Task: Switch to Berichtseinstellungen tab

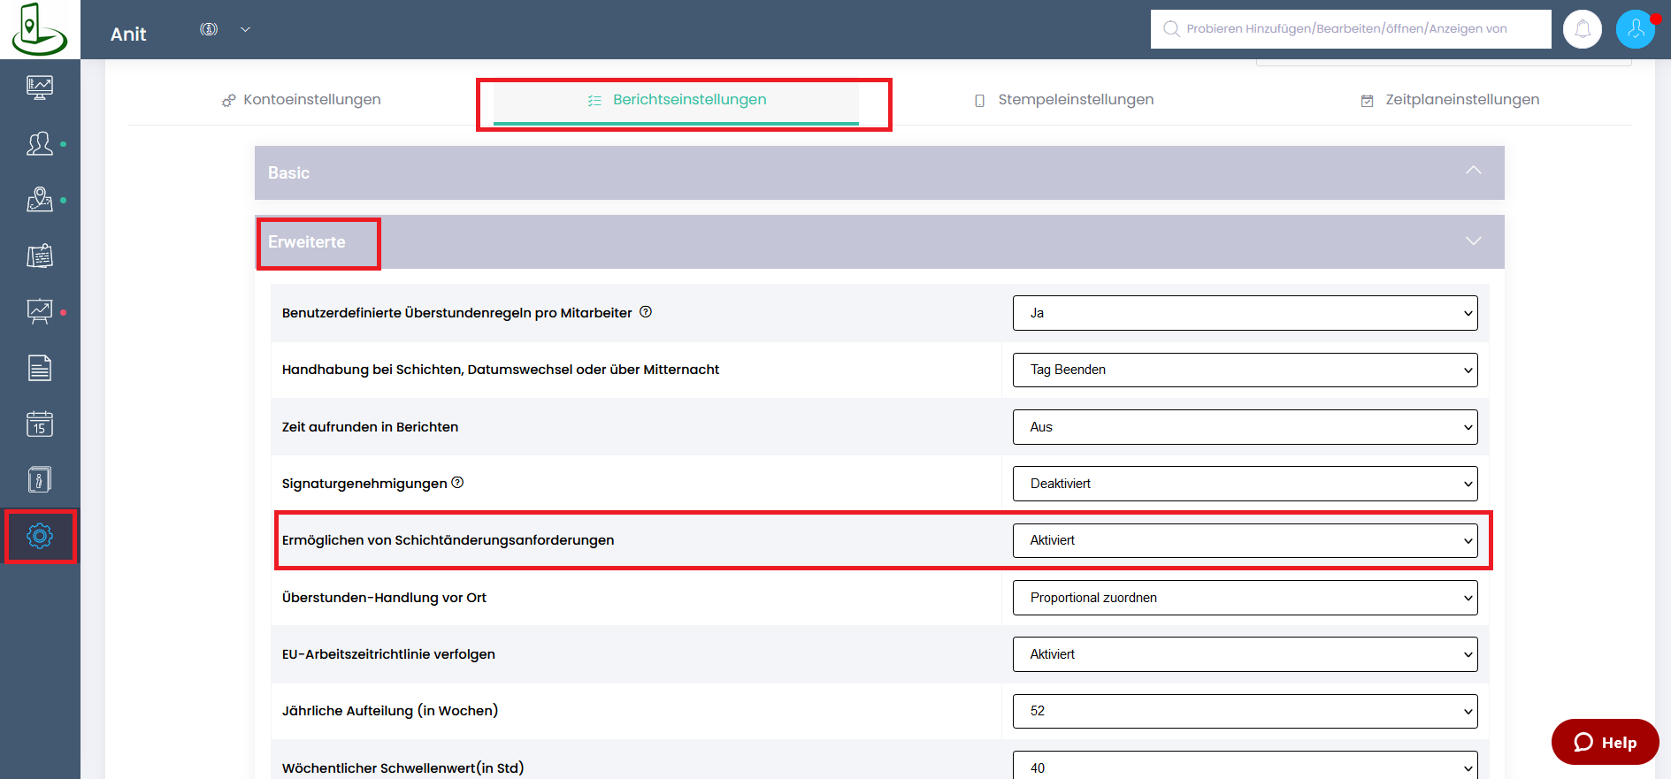Action: [x=677, y=100]
